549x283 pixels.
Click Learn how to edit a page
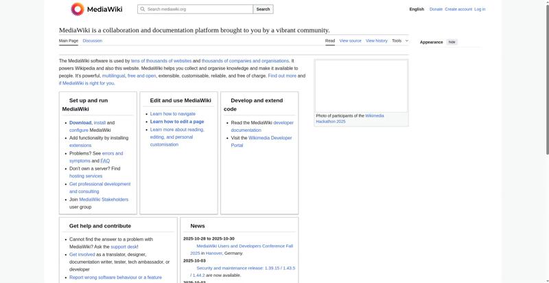177,122
